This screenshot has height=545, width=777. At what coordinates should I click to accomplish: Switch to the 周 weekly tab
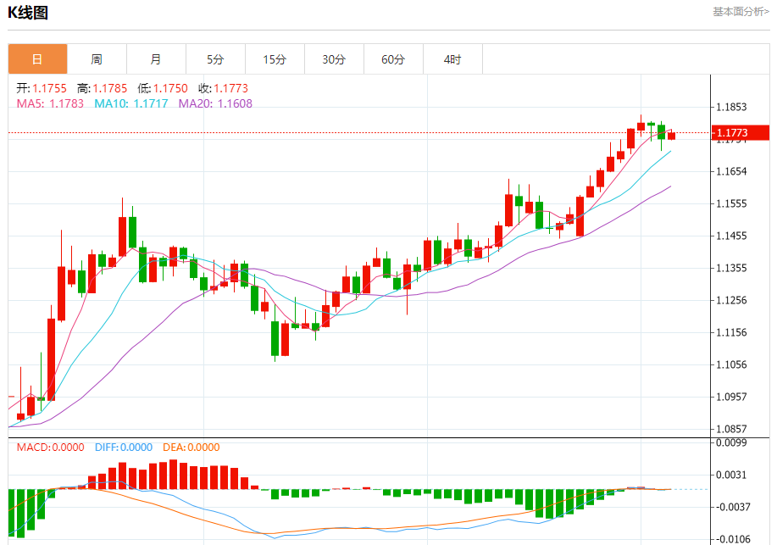coord(97,59)
